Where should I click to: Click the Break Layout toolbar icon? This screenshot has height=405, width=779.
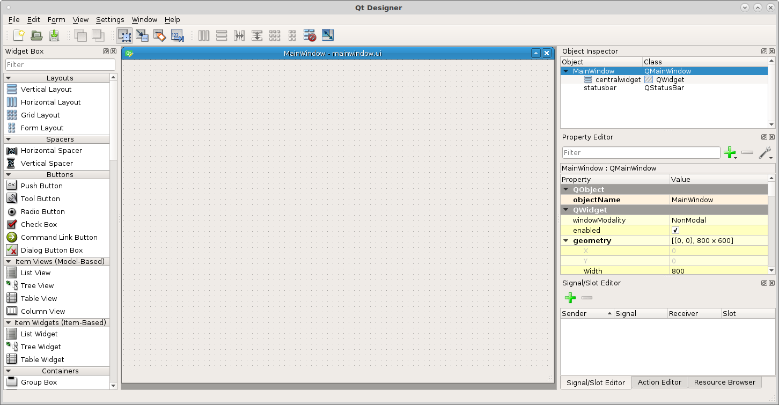[310, 35]
